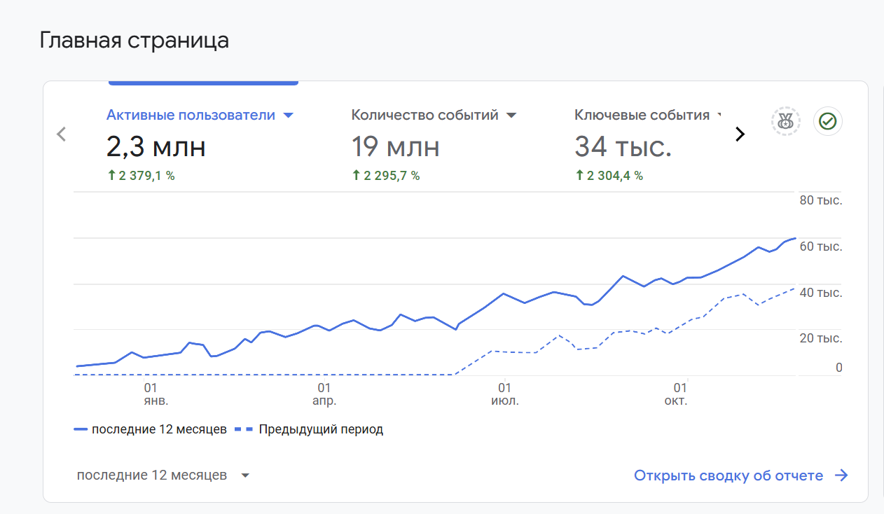Click the green up arrow beside 2 295,7 %

point(356,176)
